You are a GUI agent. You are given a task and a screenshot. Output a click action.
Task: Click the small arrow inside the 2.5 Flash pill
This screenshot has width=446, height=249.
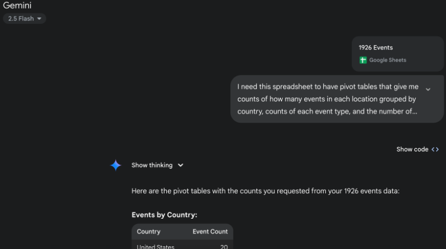point(40,19)
